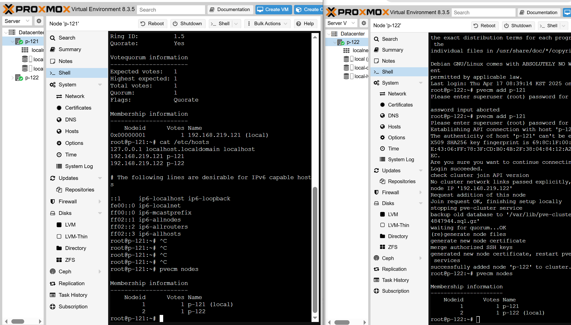The image size is (571, 325).
Task: Click the Ceph icon in left panel menu
Action: click(x=52, y=272)
